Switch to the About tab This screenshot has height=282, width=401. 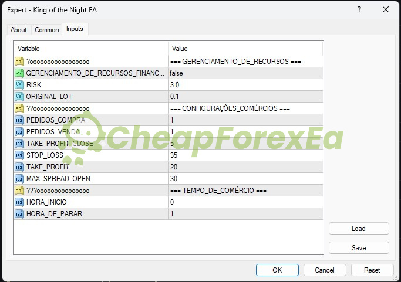coord(19,30)
